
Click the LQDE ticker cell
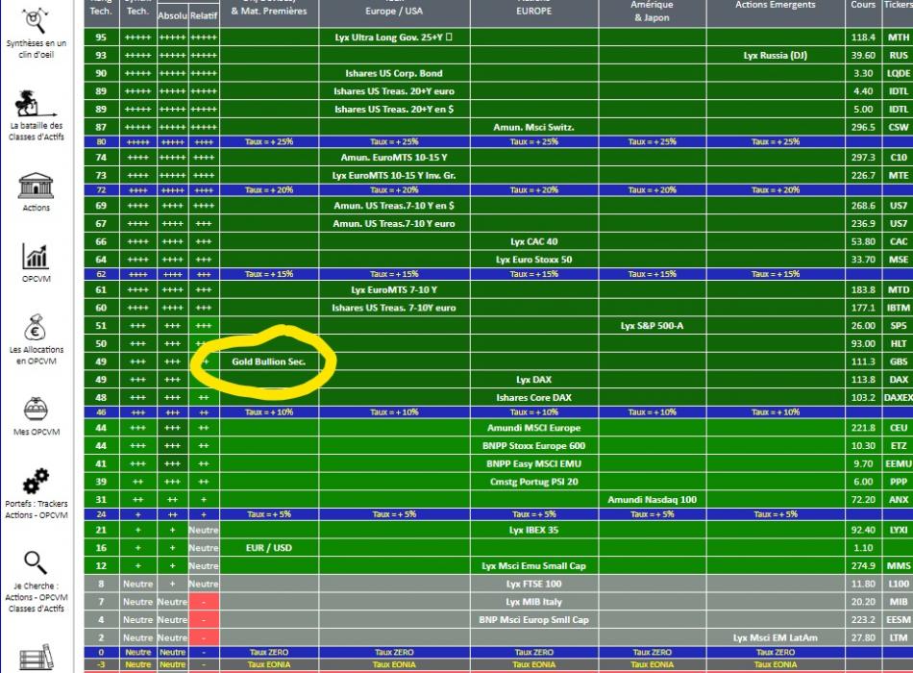(x=898, y=73)
